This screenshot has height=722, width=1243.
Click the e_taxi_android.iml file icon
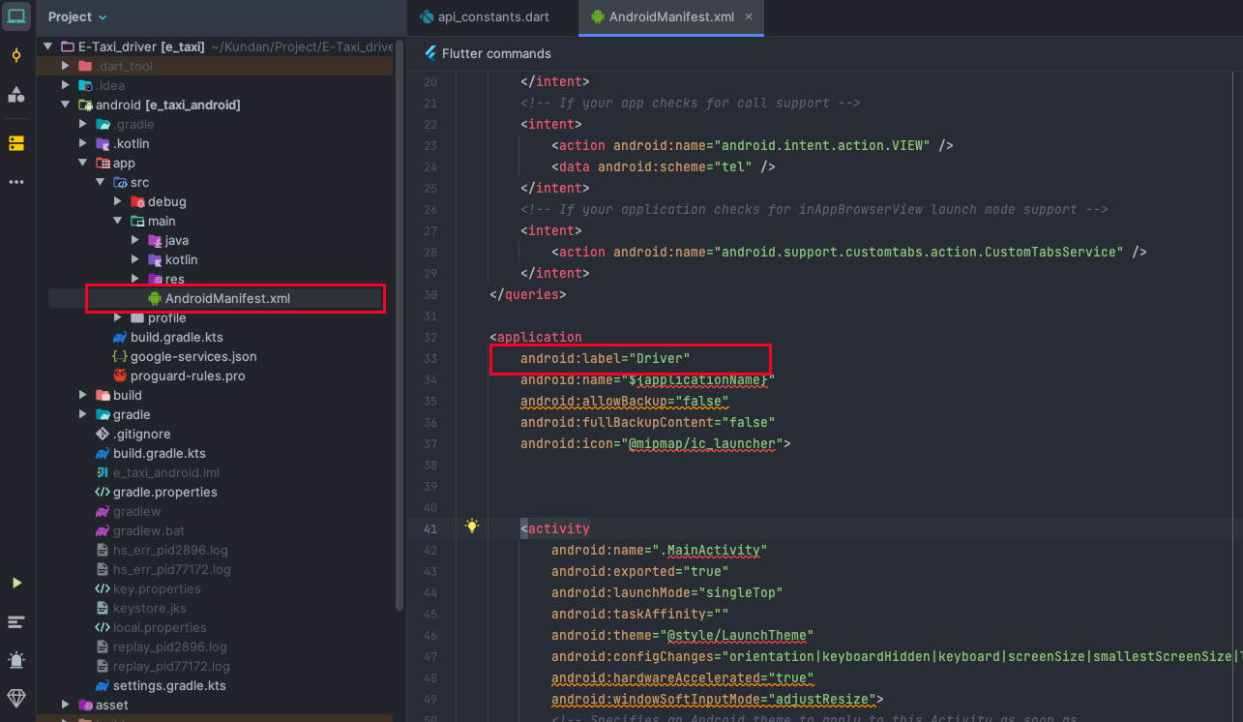(x=103, y=472)
